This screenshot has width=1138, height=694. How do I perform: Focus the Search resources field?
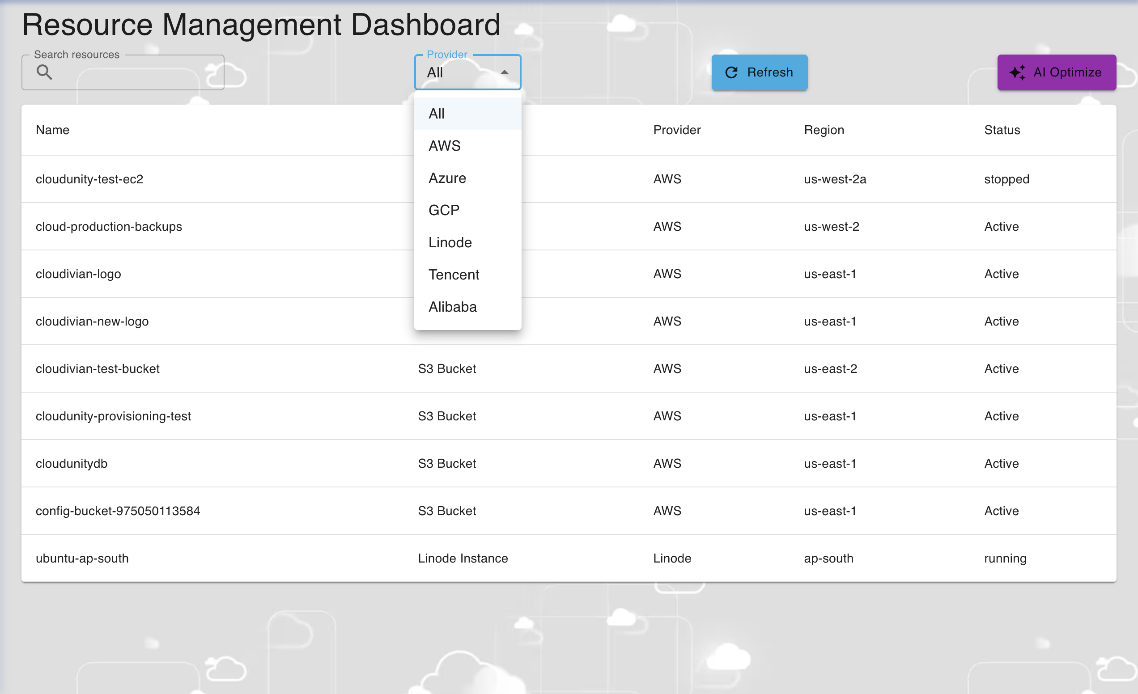134,73
